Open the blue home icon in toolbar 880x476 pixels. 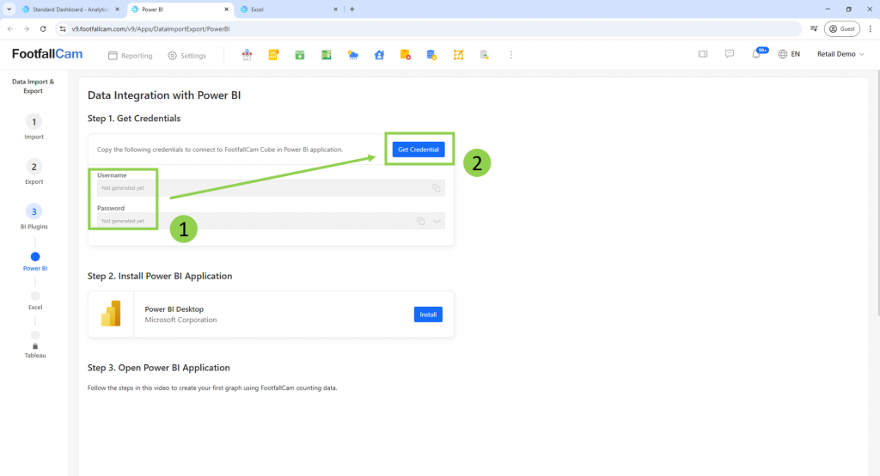coord(379,55)
